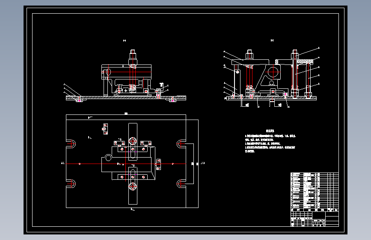
Task: Select the hatched top plate in right section view
Action: (x=294, y=62)
